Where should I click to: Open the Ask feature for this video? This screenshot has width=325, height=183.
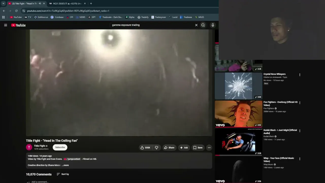click(184, 148)
